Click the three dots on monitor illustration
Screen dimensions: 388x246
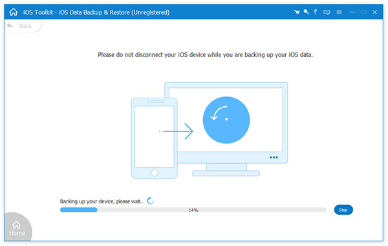274,157
